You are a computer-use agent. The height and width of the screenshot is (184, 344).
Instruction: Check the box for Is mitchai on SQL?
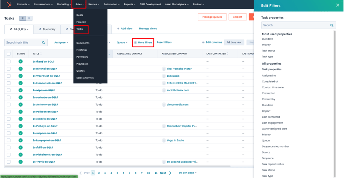coord(9,69)
